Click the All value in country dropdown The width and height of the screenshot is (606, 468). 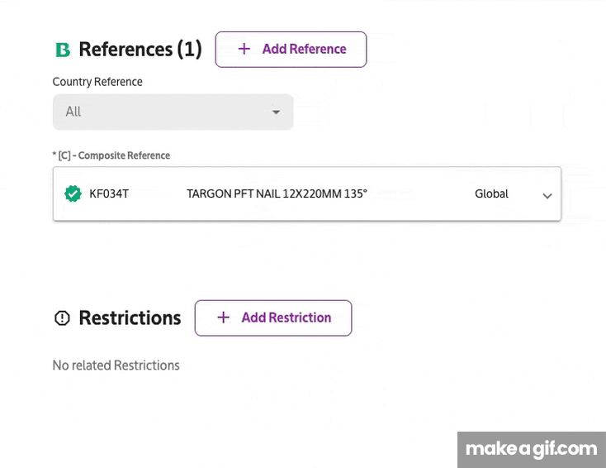click(x=73, y=112)
